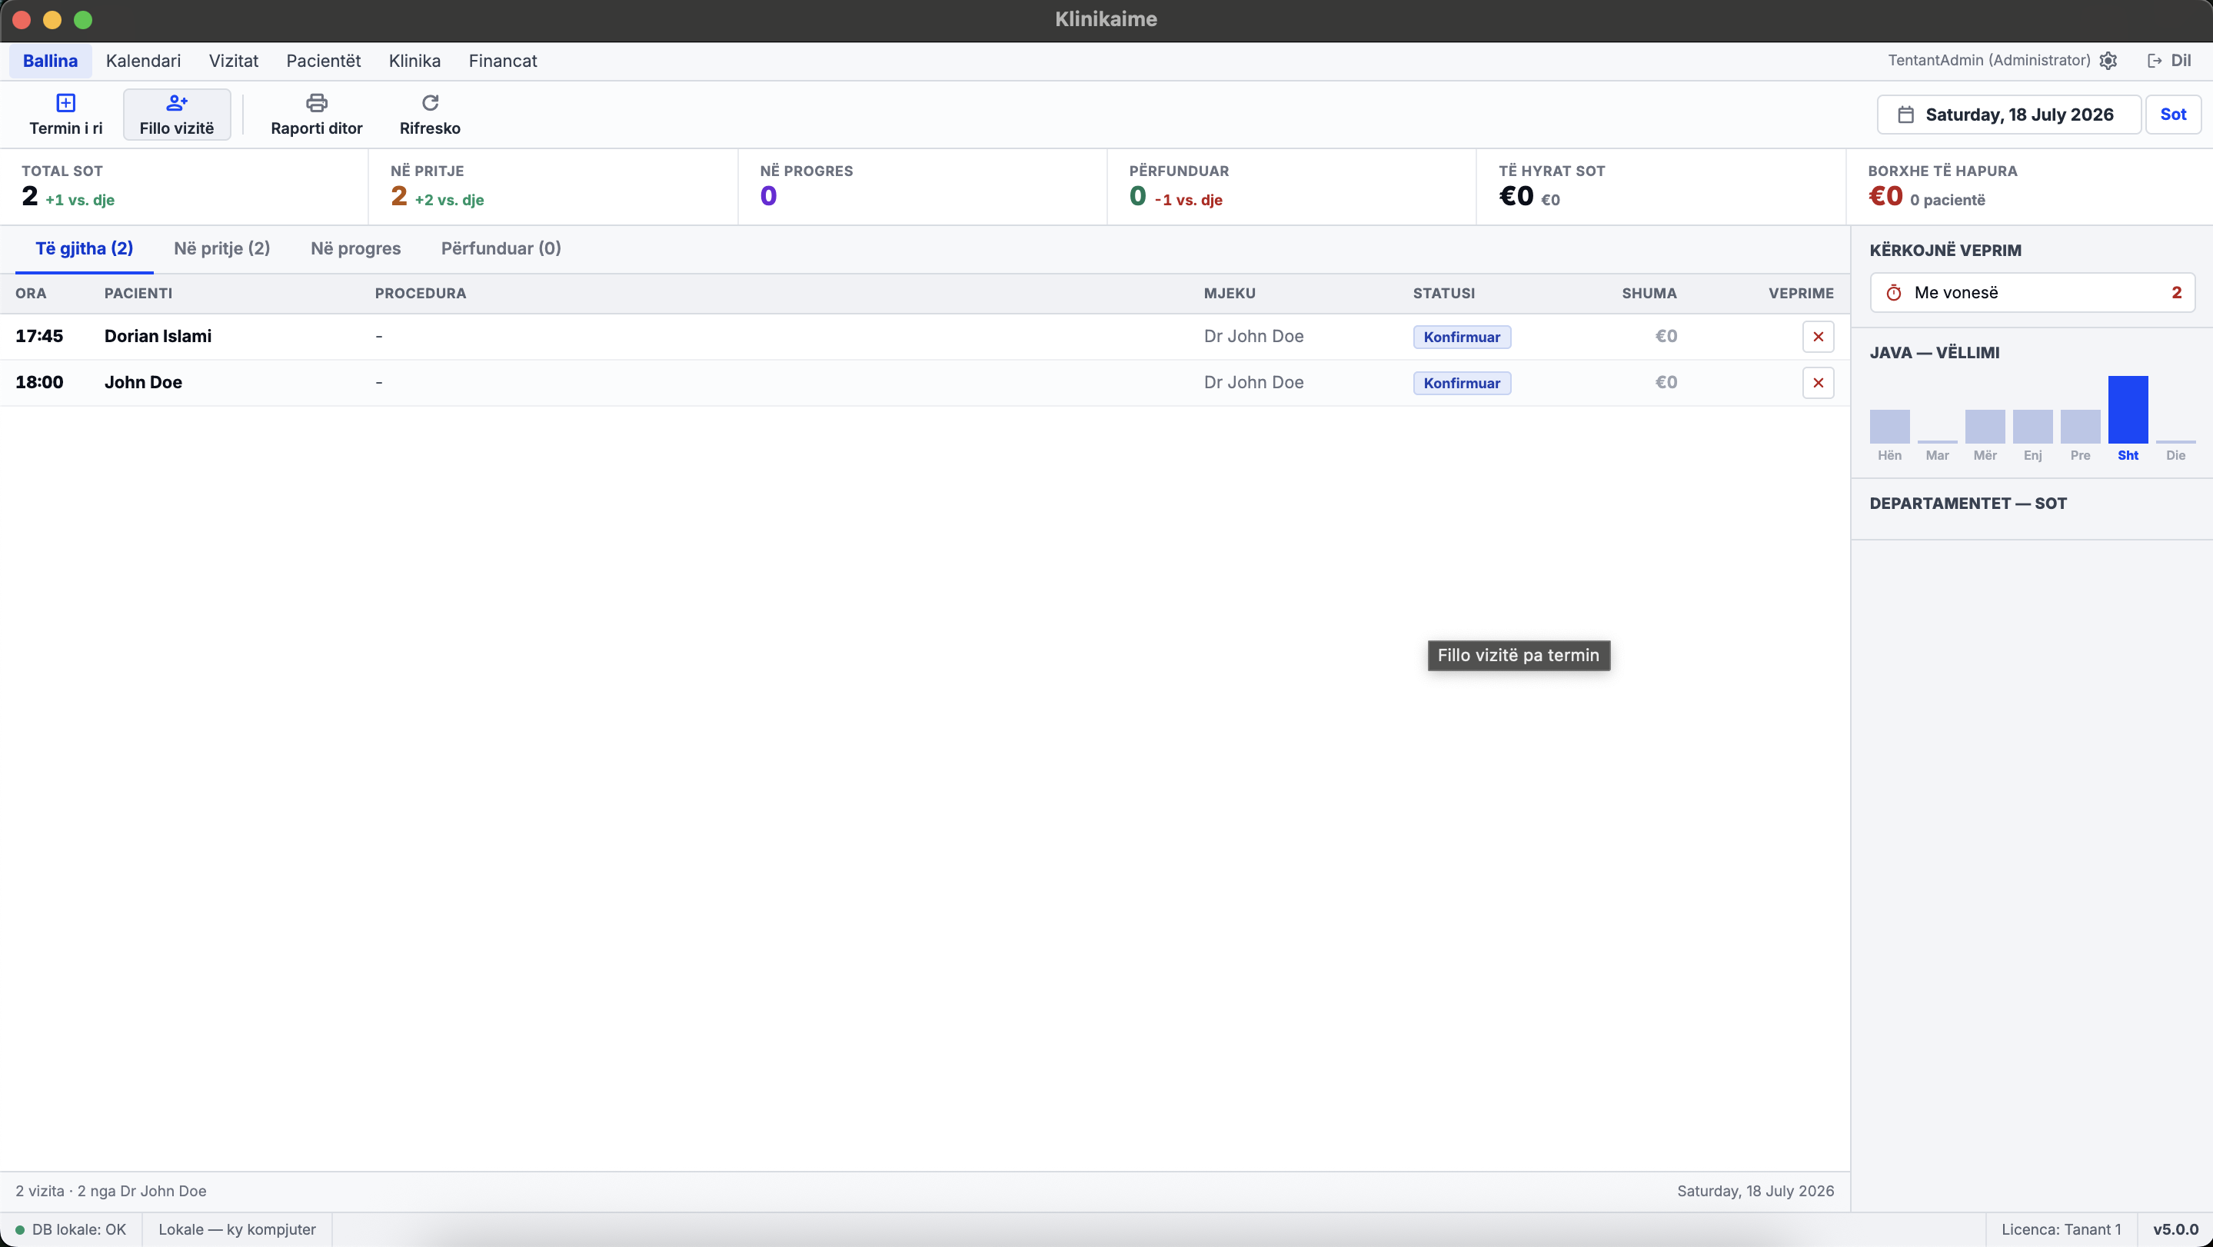The width and height of the screenshot is (2213, 1247).
Task: Click the PROCEDURA column header
Action: (420, 294)
